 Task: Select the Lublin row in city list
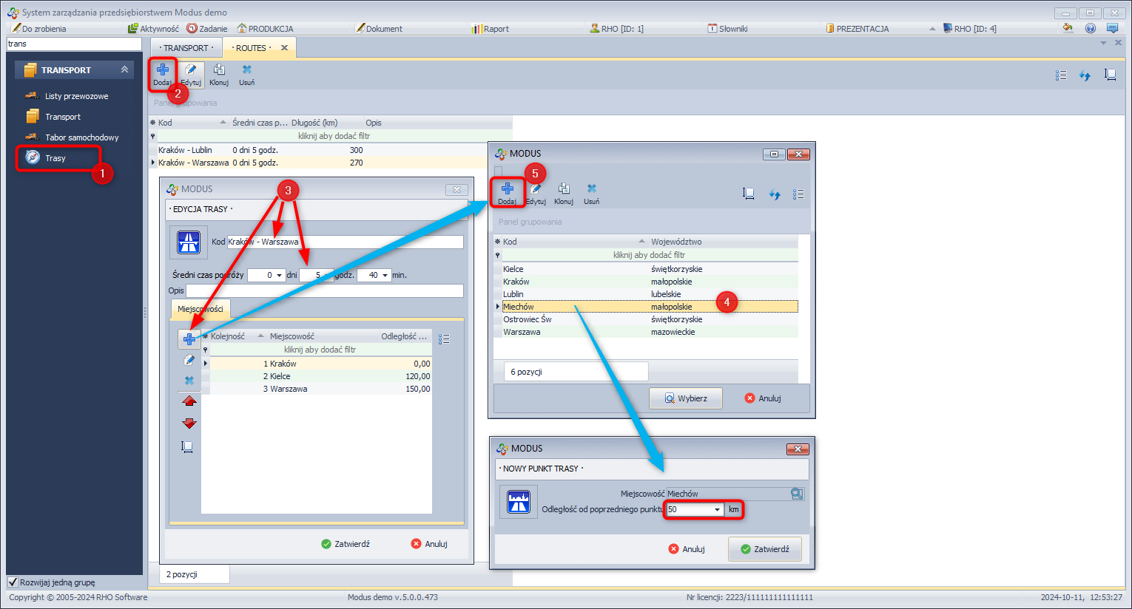[x=513, y=294]
